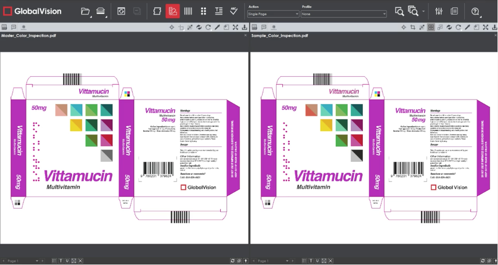Open the Page 1 dropdown under Master
498x265 pixels.
23,261
